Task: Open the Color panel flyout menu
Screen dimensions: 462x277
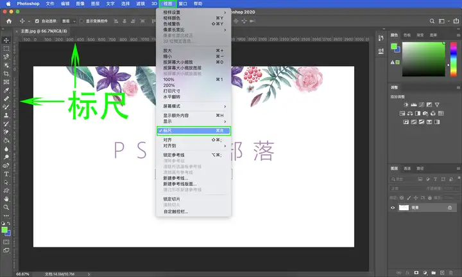Action: pyautogui.click(x=458, y=35)
